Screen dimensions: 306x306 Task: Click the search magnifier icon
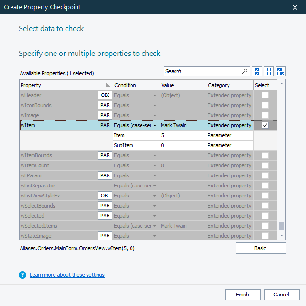tap(245, 71)
